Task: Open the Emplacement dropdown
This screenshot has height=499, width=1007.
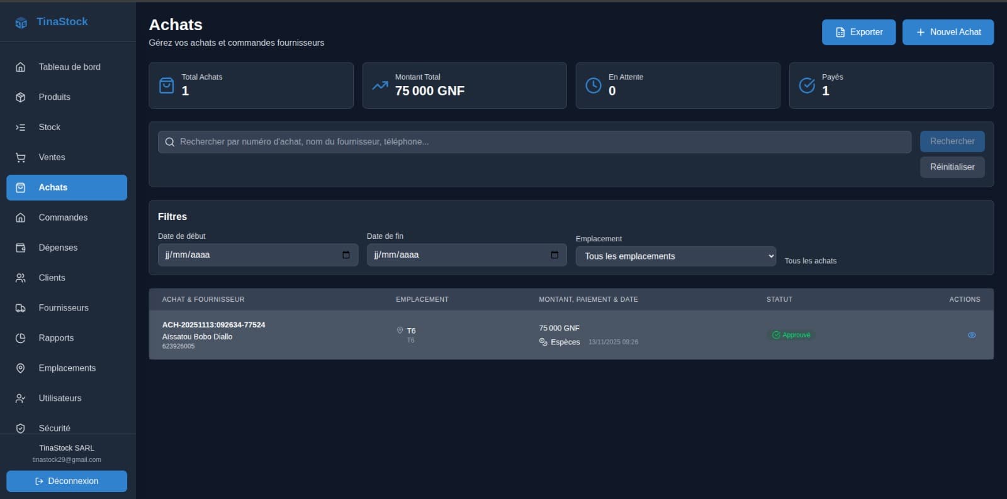Action: tap(676, 256)
